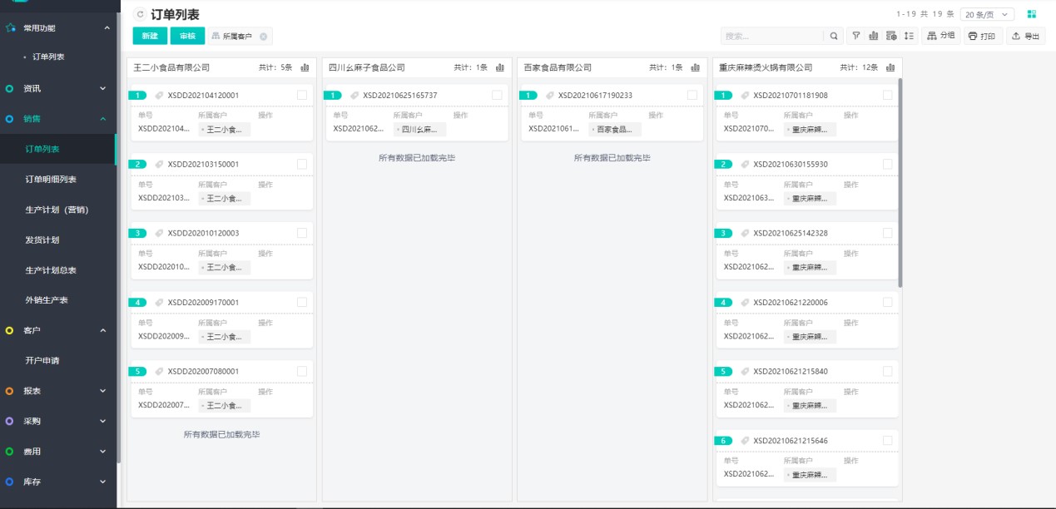The width and height of the screenshot is (1056, 509).
Task: Click tag icon beside XSD20210621215840
Action: [745, 371]
